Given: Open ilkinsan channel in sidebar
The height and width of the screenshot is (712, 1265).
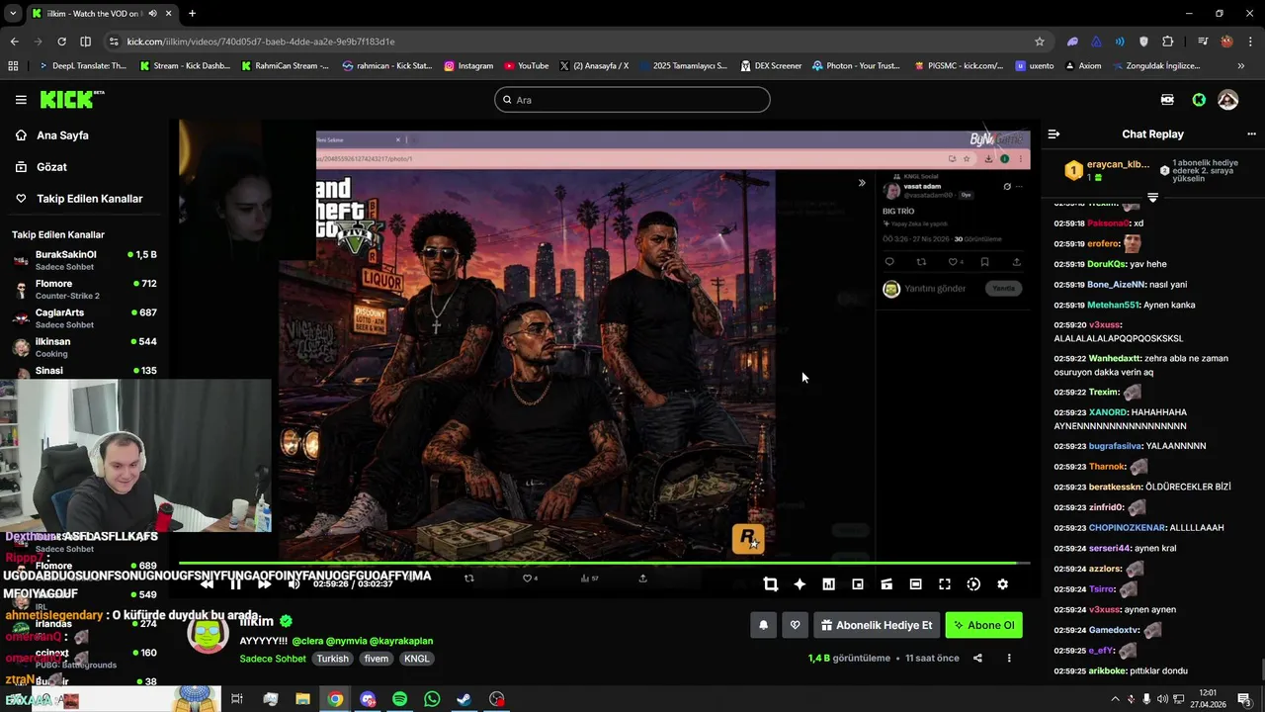Looking at the screenshot, I should tap(85, 347).
